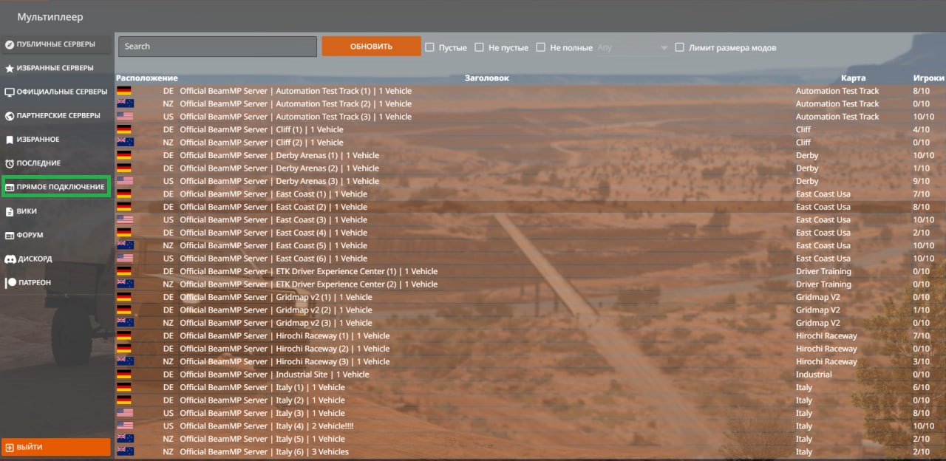This screenshot has width=946, height=461.
Task: Click German flag of Automation Test Track (1) row
Action: [124, 91]
